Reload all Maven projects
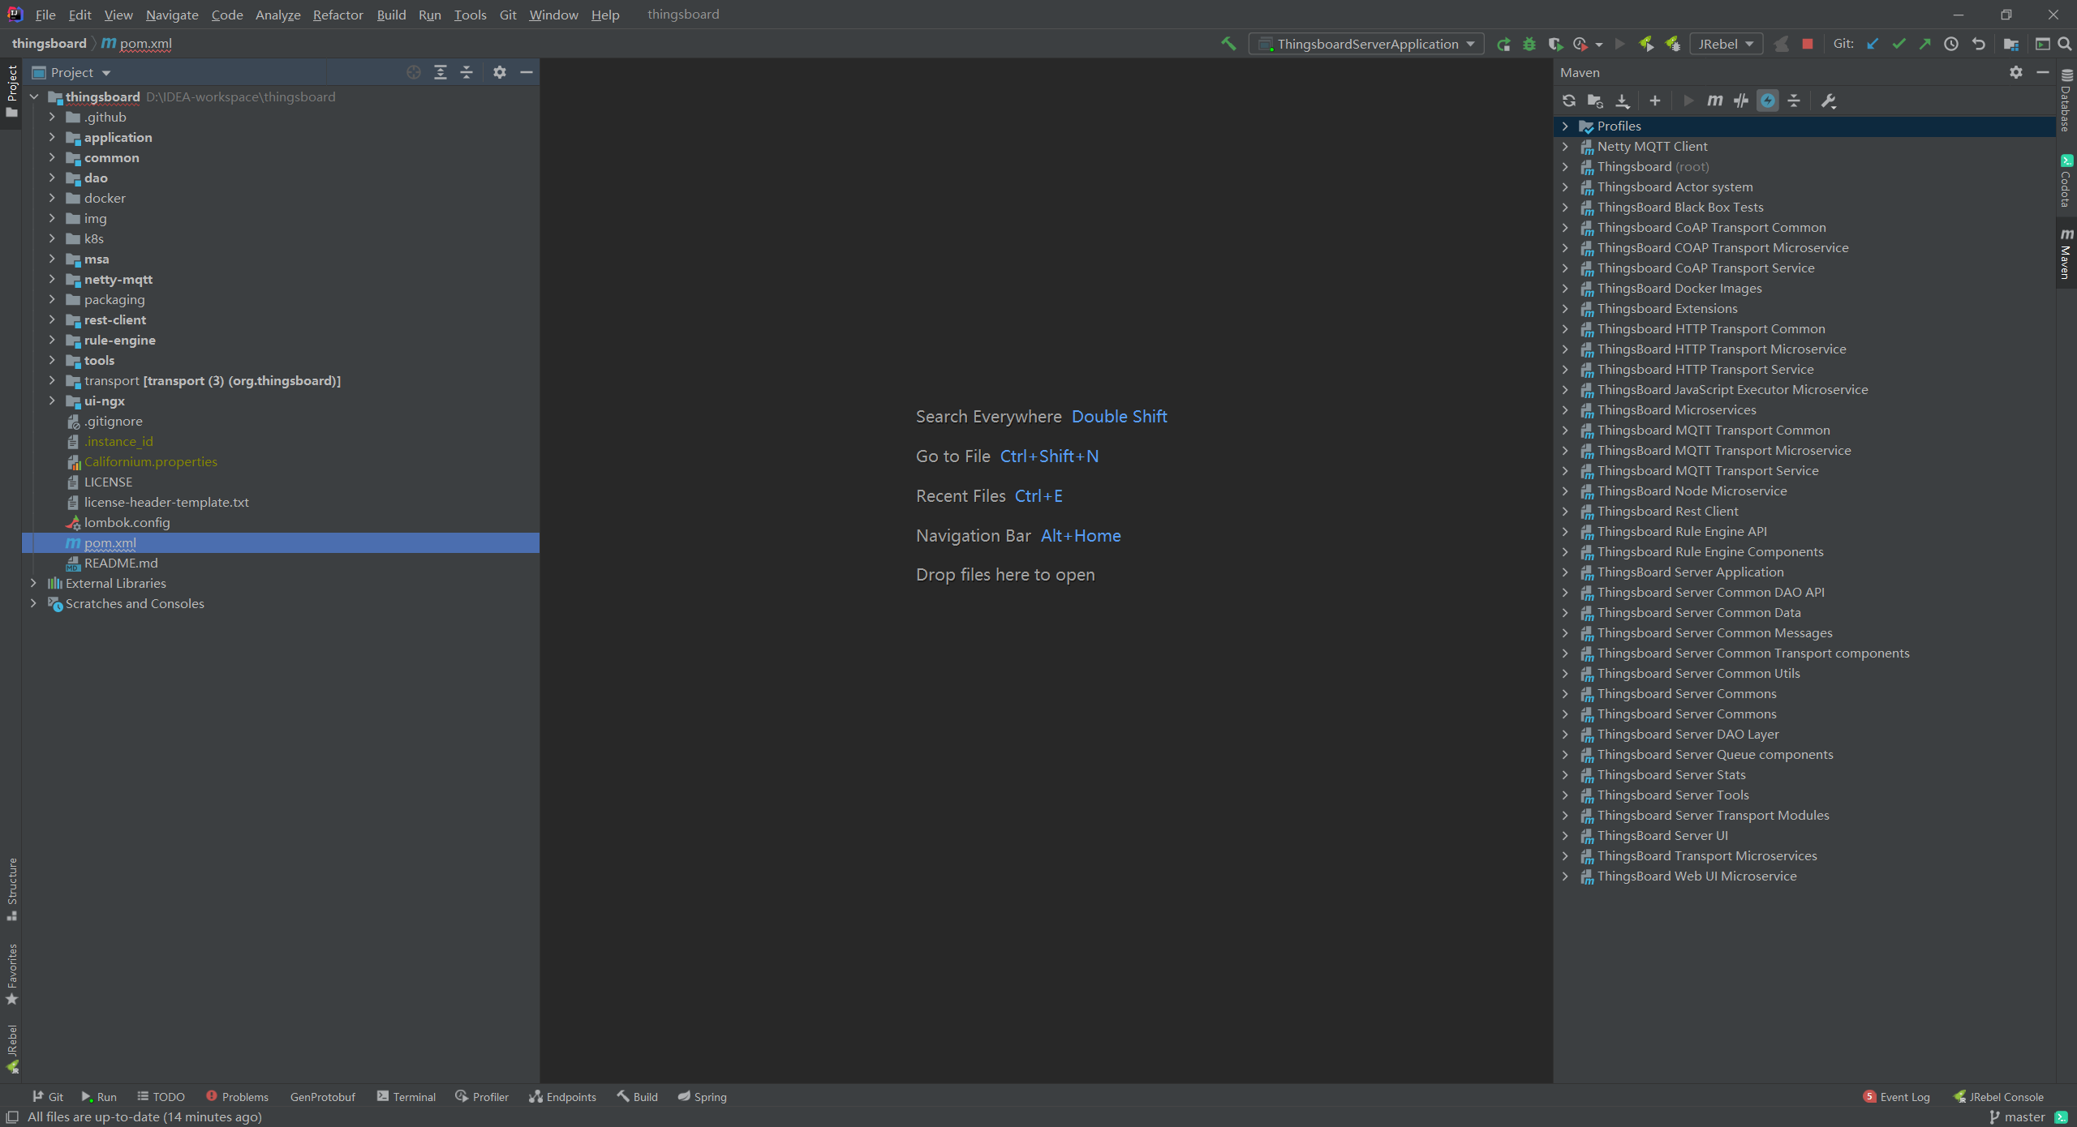The width and height of the screenshot is (2077, 1127). [x=1569, y=101]
